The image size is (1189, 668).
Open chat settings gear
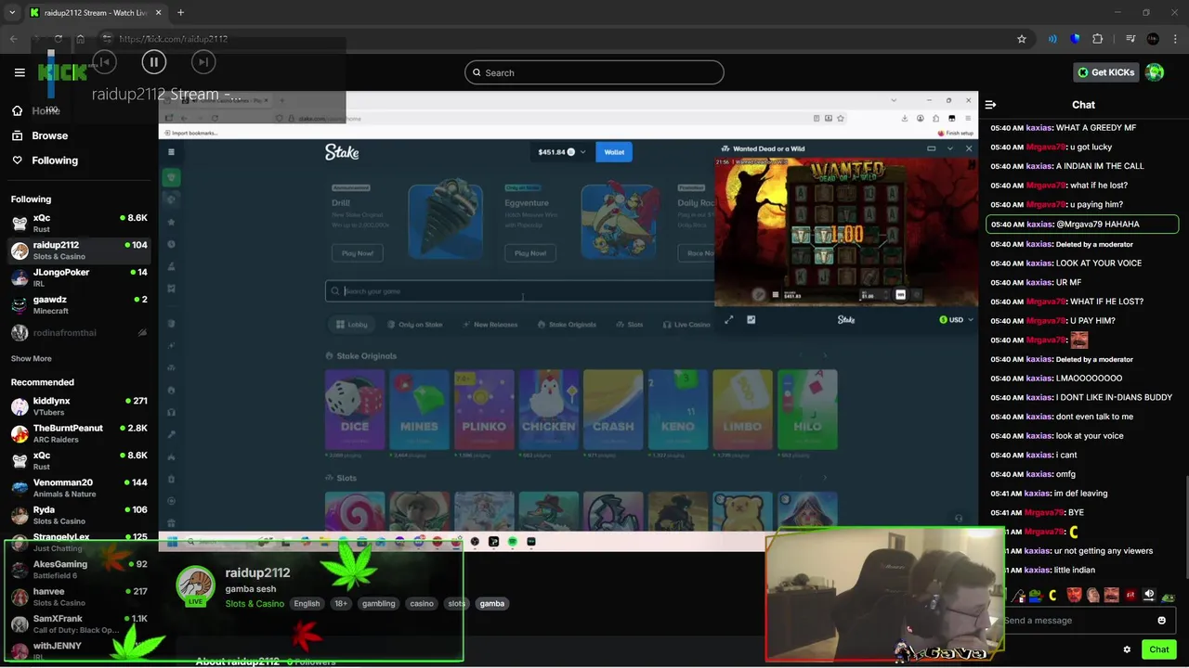[1127, 649]
